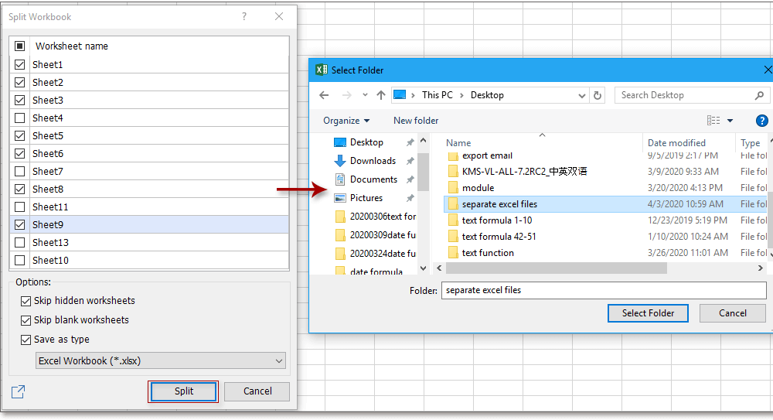Go up one folder level
The width and height of the screenshot is (773, 420).
(x=380, y=95)
